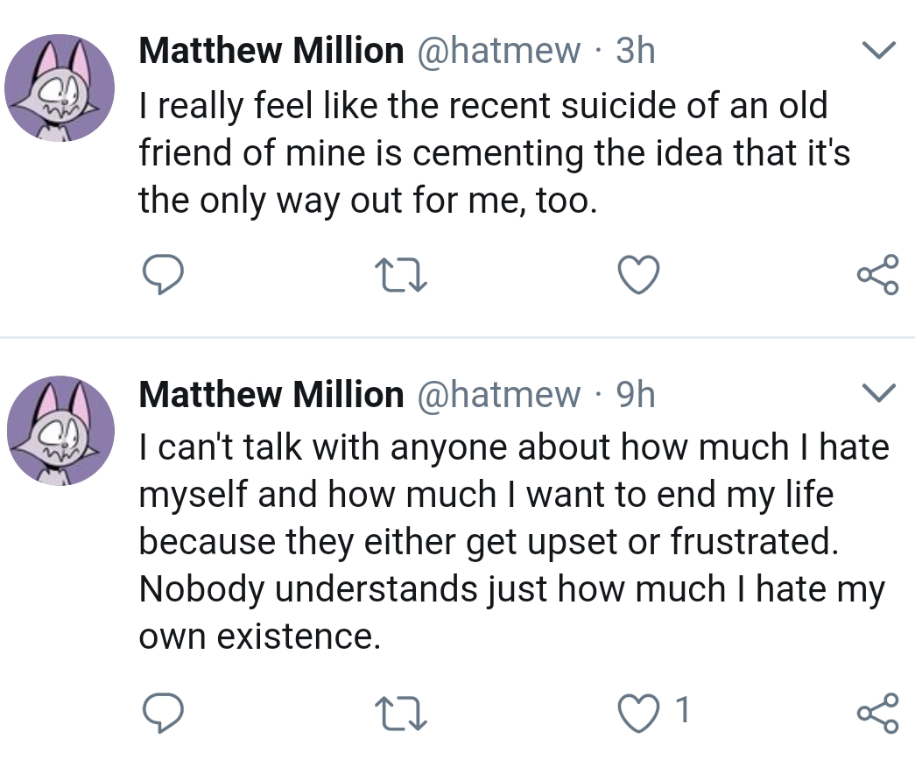This screenshot has width=915, height=767.
Task: Select the @hatmew handle on the 3h tweet
Action: 500,51
